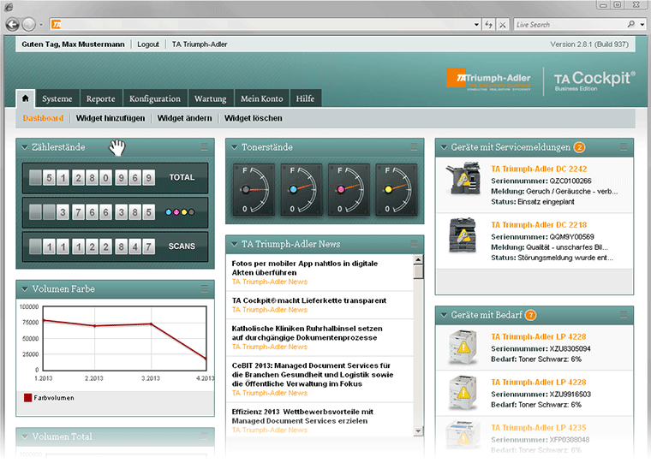Click Widget löschen
The image size is (651, 475).
(x=254, y=118)
